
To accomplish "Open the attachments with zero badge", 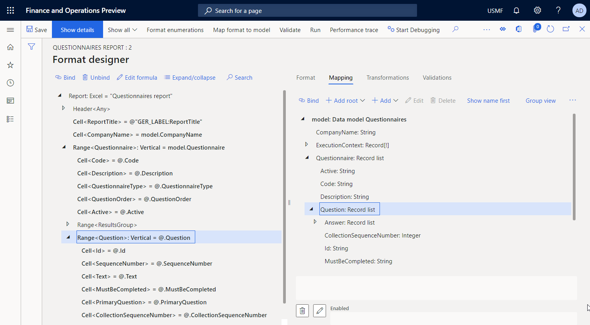I will point(535,29).
